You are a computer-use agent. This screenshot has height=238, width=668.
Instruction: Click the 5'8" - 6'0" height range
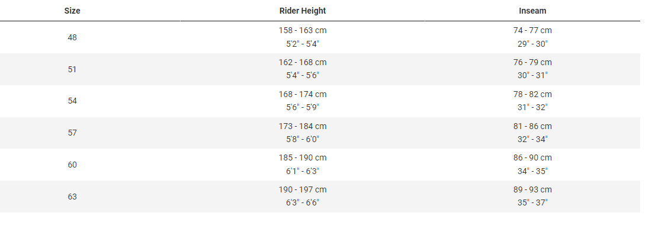click(303, 140)
